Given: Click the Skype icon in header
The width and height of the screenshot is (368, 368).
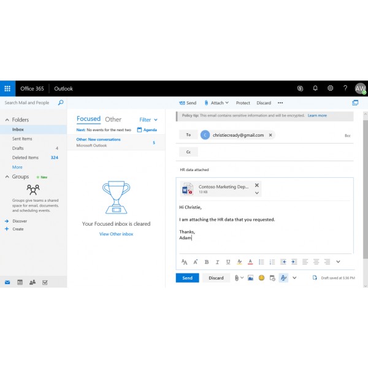Looking at the screenshot, I should (x=300, y=88).
